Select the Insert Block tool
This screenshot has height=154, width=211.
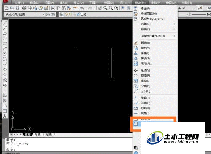point(5,80)
